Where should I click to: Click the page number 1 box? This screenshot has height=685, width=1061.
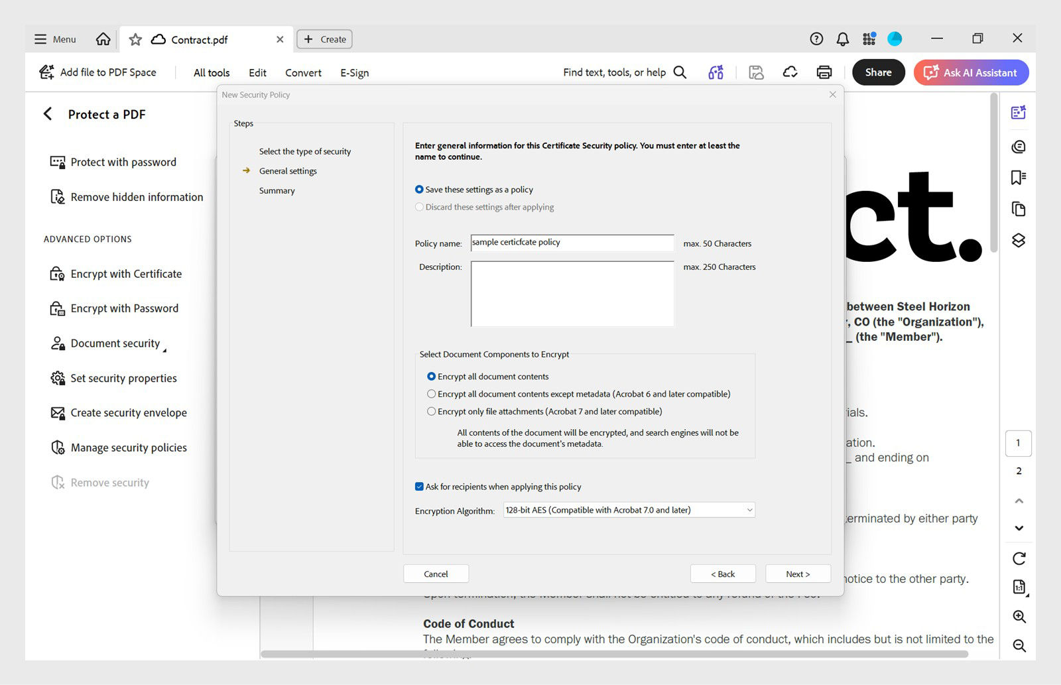pyautogui.click(x=1019, y=443)
